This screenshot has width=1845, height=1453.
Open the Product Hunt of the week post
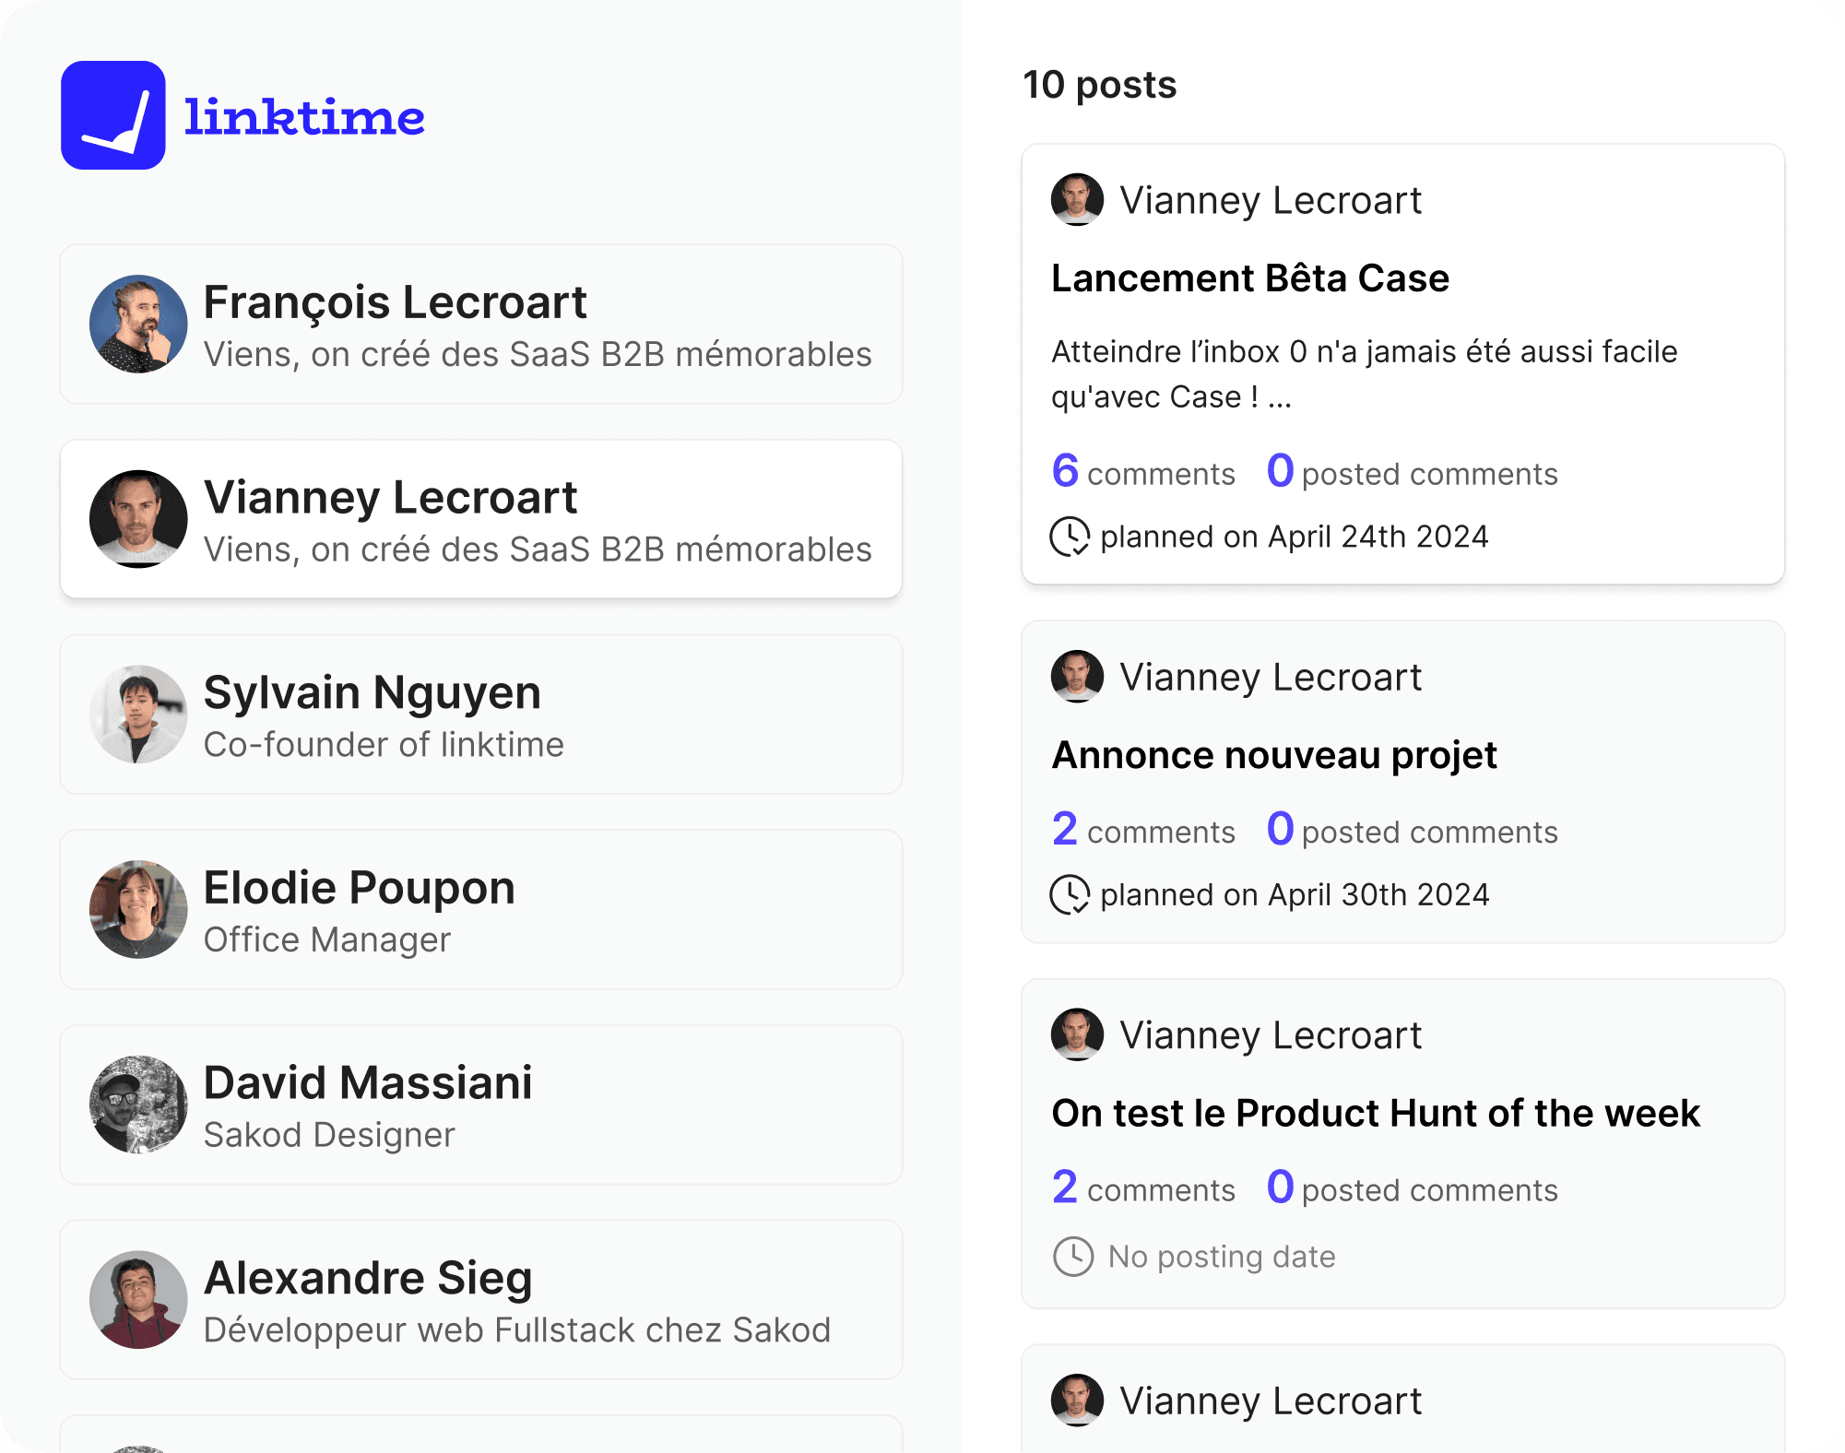click(1375, 1113)
